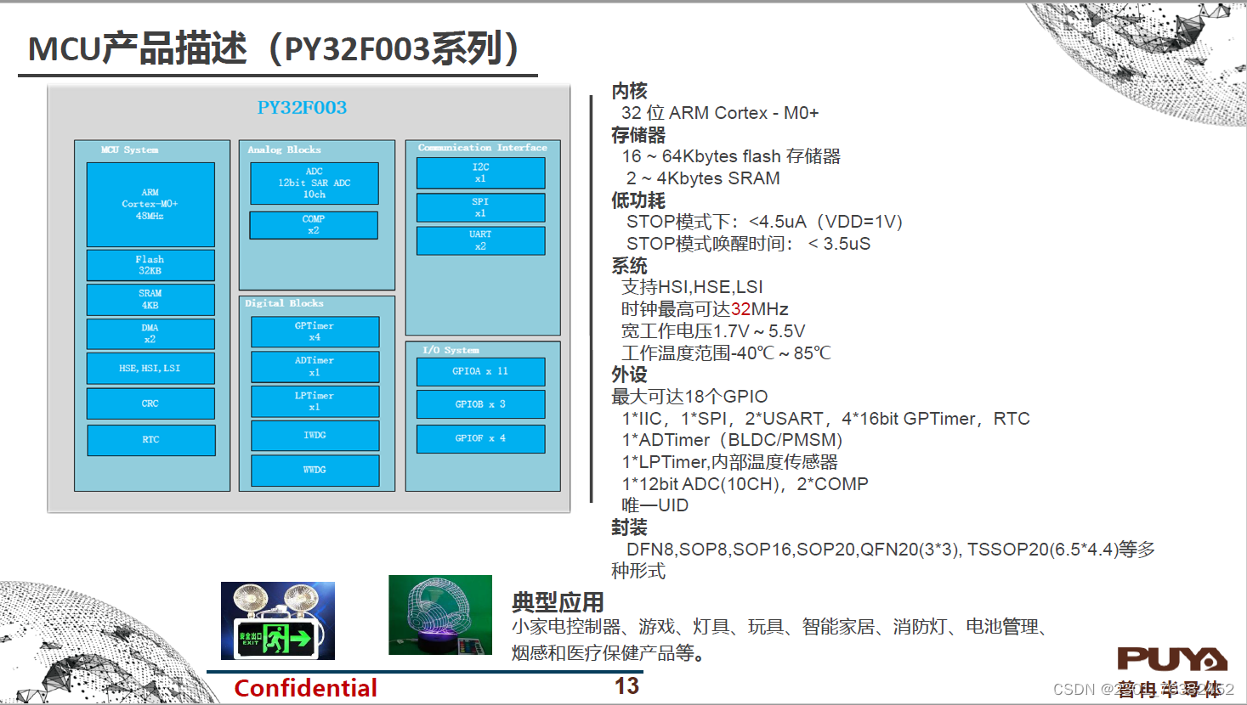The height and width of the screenshot is (705, 1247).
Task: Click the ADTimer x1 block
Action: click(315, 367)
